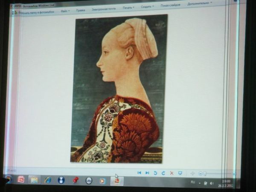Open Windows Media Player taskbar icon
The height and width of the screenshot is (192, 256).
tap(102, 181)
